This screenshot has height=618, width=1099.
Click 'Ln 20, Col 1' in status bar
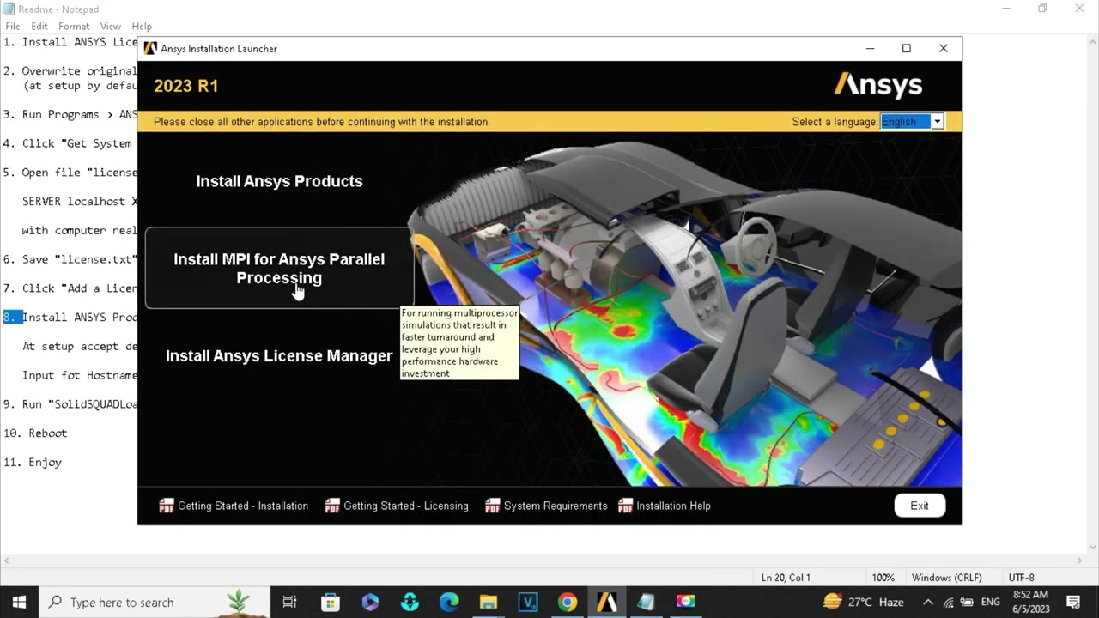click(786, 578)
